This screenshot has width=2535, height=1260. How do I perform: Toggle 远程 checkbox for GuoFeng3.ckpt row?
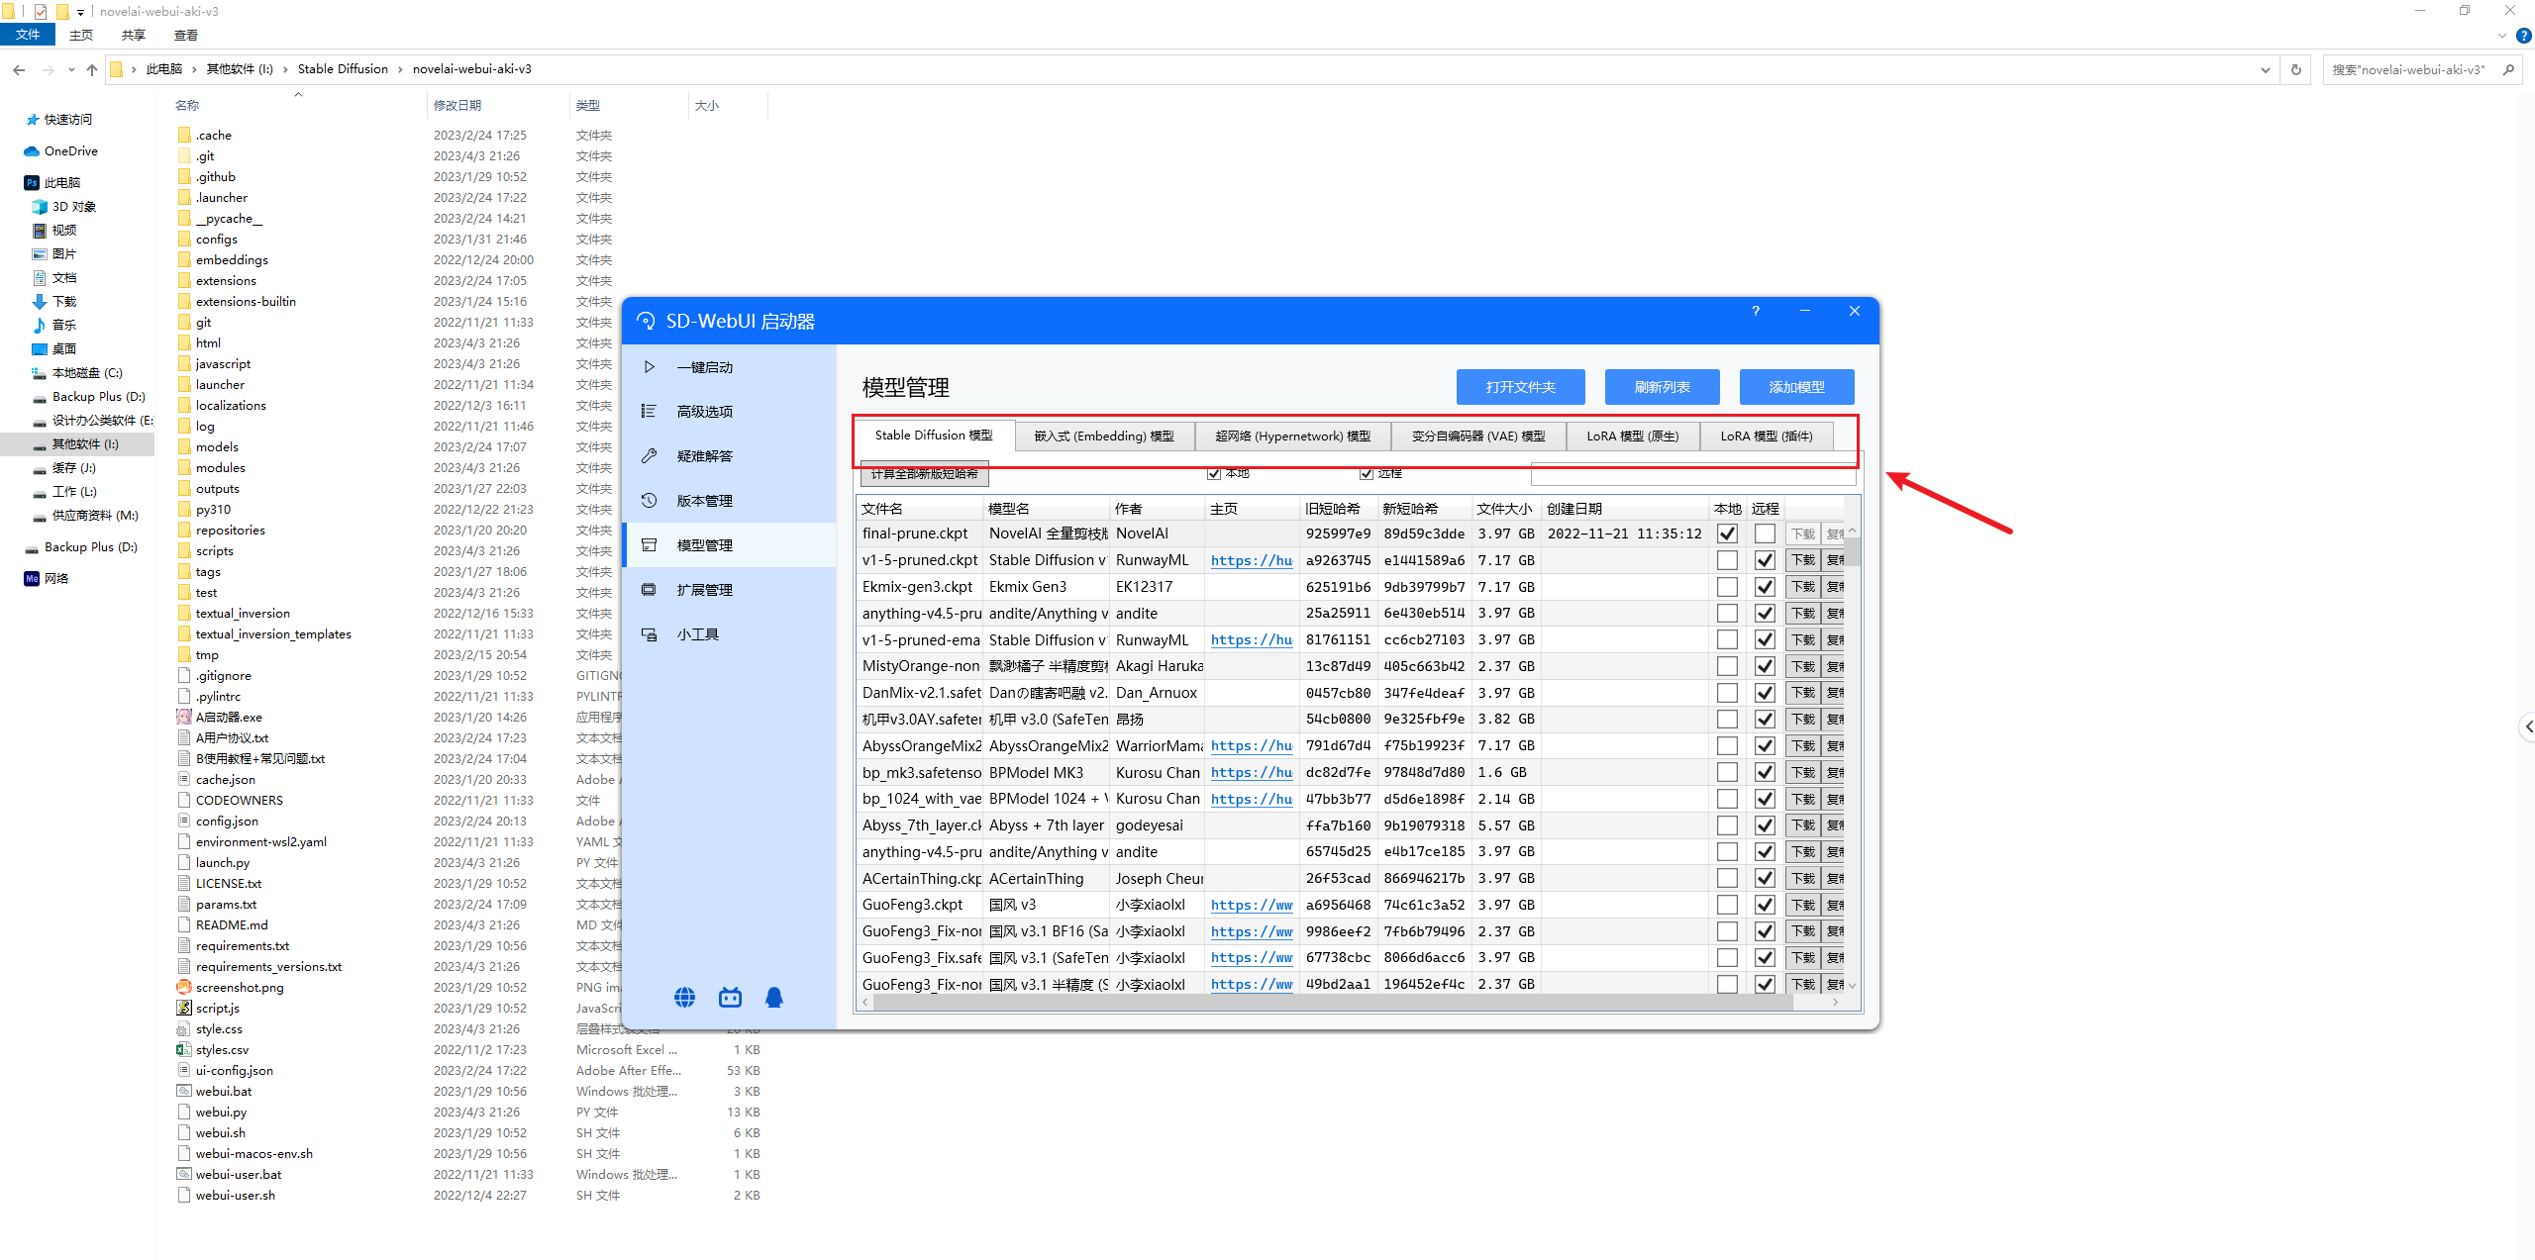(1765, 905)
